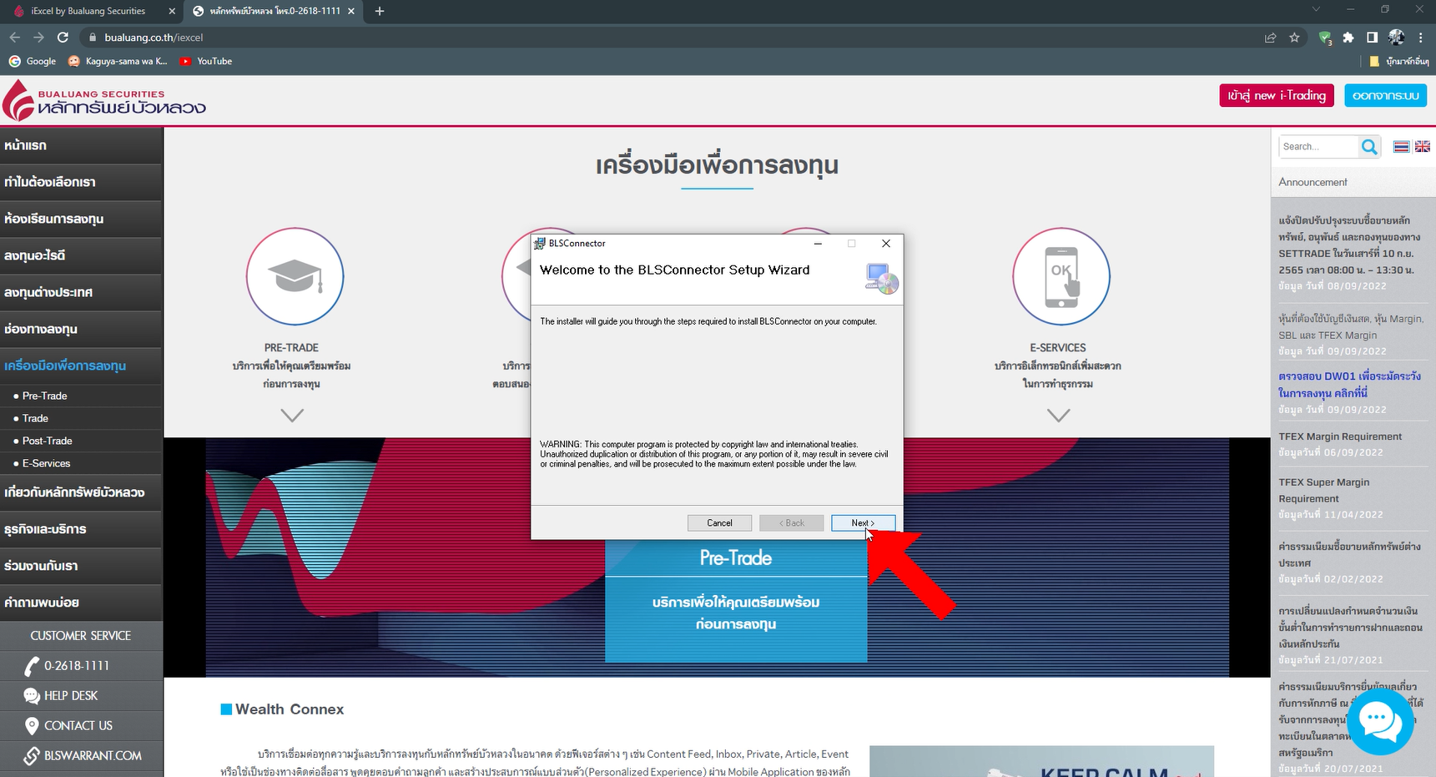Open the Google bookmark
Viewport: 1436px width, 777px height.
tap(32, 61)
